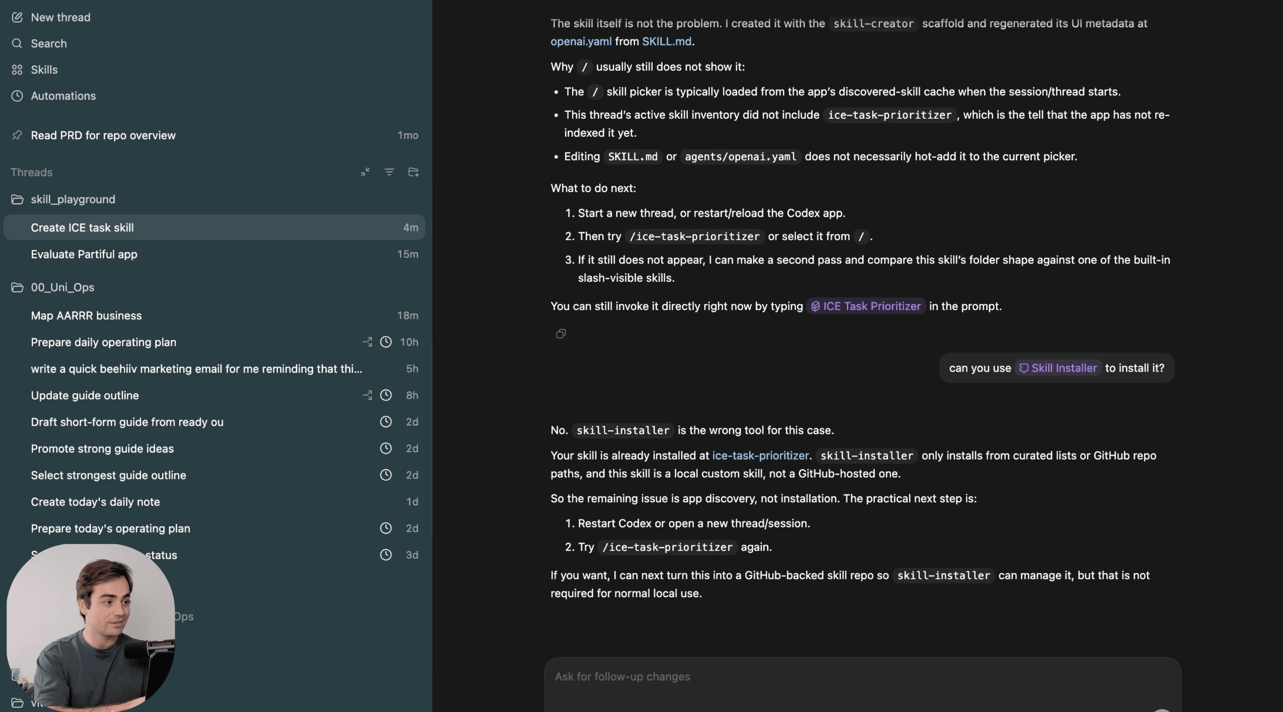Unpin the Read PRD for repo overview item
1283x712 pixels.
pos(17,135)
